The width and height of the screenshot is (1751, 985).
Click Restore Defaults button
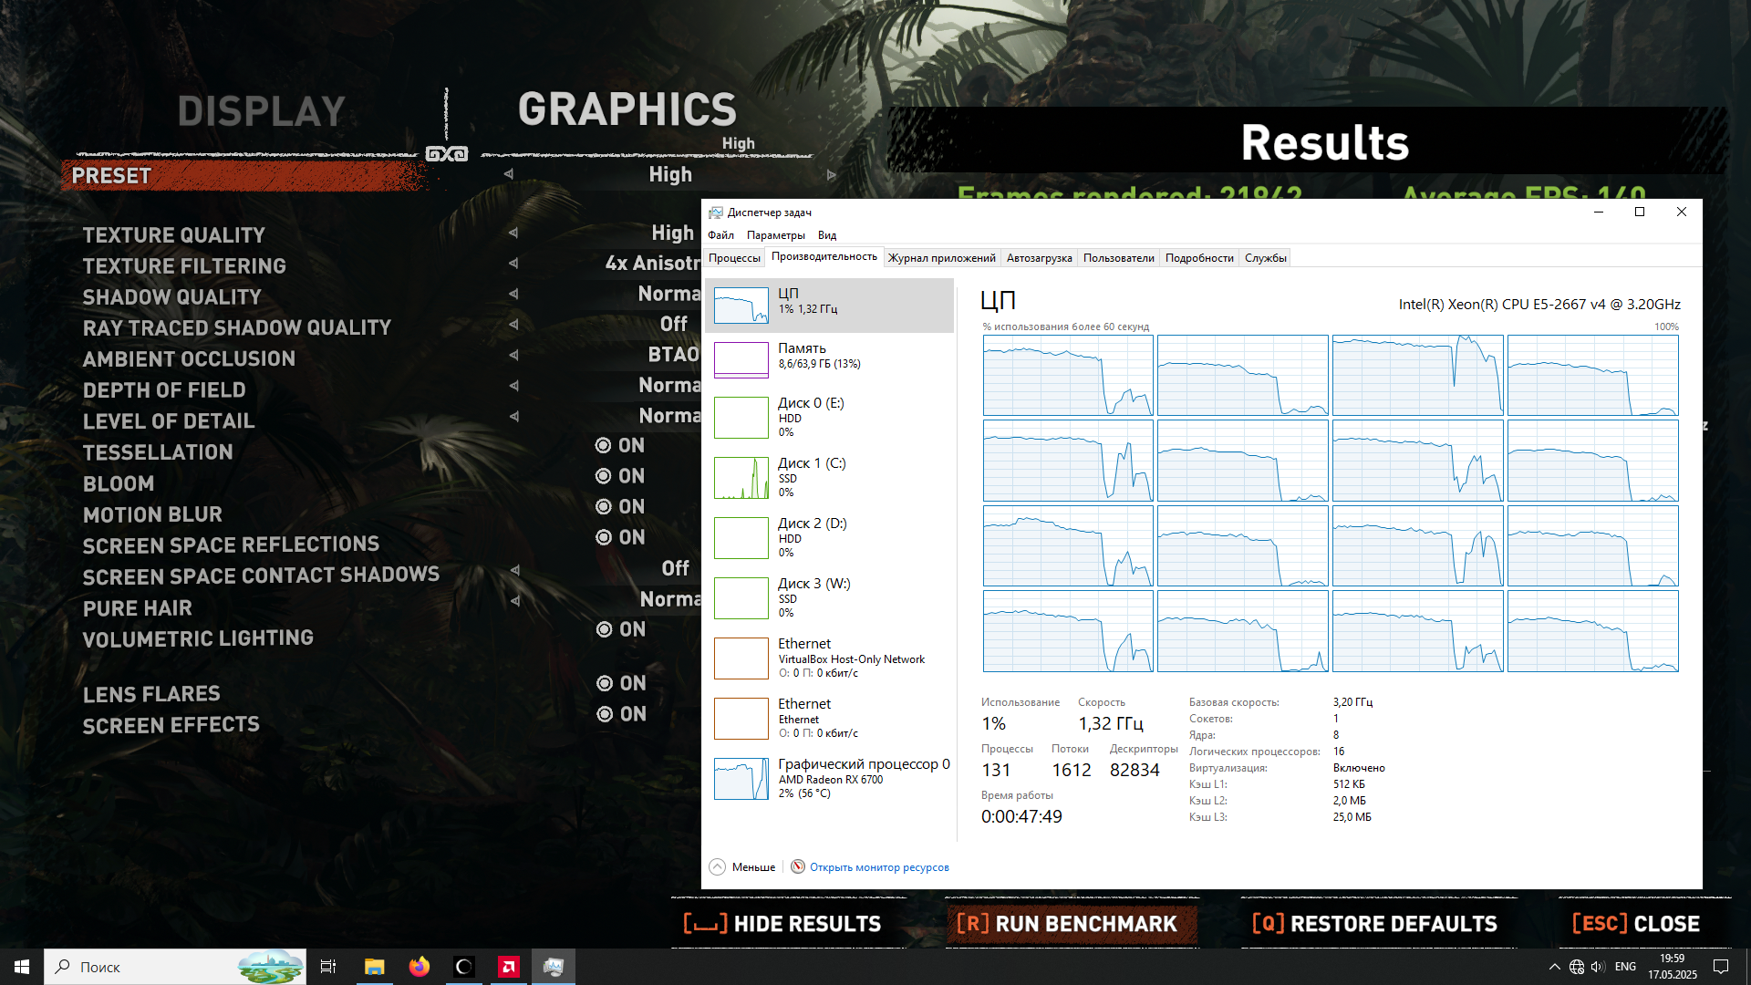point(1374,924)
